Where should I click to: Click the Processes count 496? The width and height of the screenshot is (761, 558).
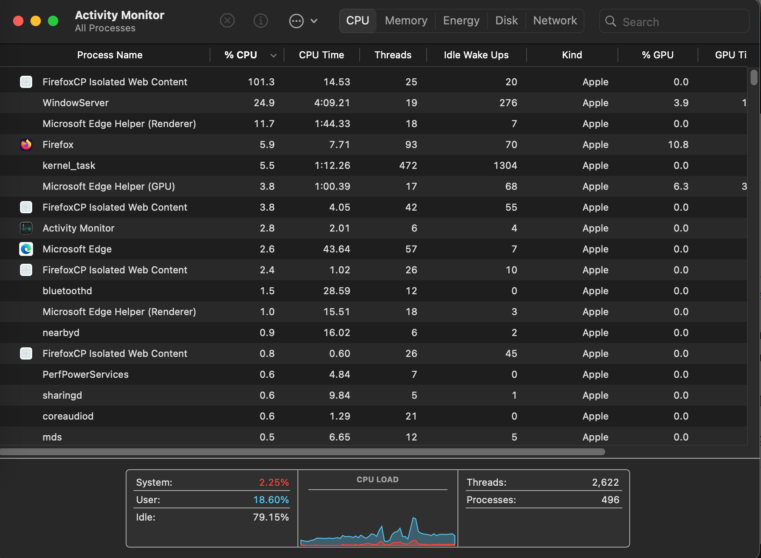coord(610,500)
